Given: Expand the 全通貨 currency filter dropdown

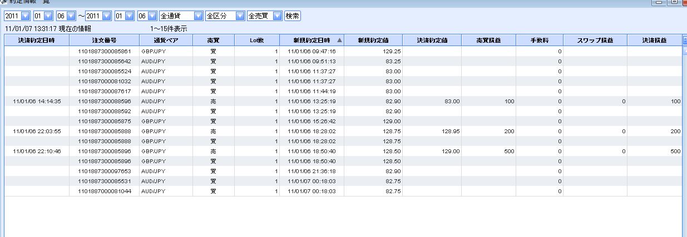Looking at the screenshot, I should click(198, 16).
